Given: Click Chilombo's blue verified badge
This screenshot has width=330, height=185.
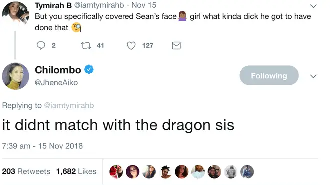Looking at the screenshot, I should 89,69.
